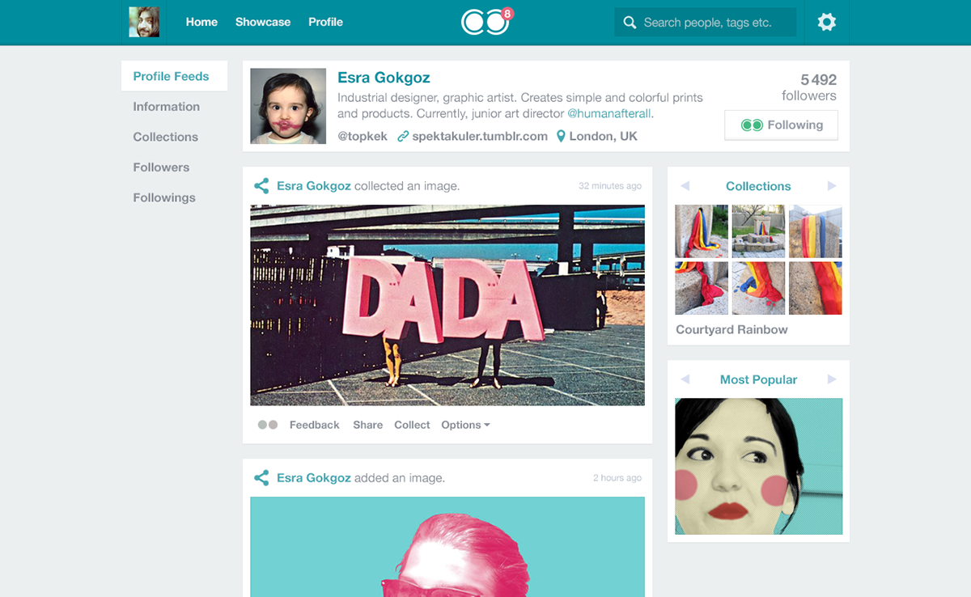Show the next collection with the right arrow
This screenshot has height=597, width=971.
point(832,186)
